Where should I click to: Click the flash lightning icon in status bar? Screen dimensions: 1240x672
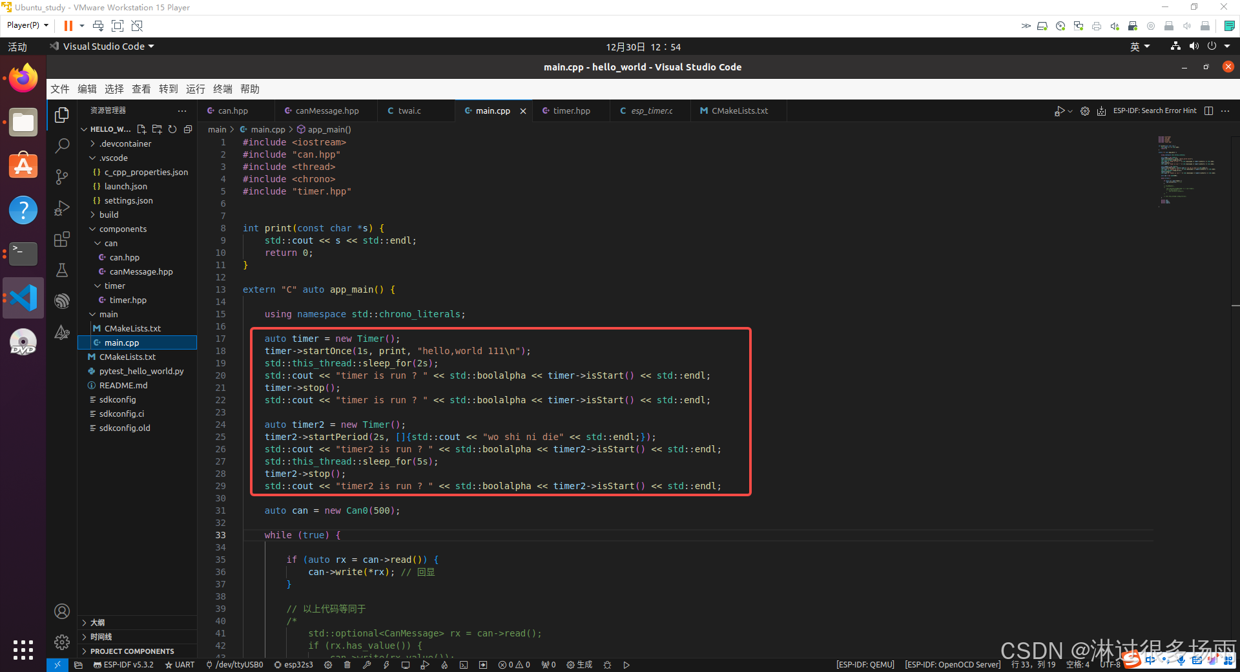386,665
